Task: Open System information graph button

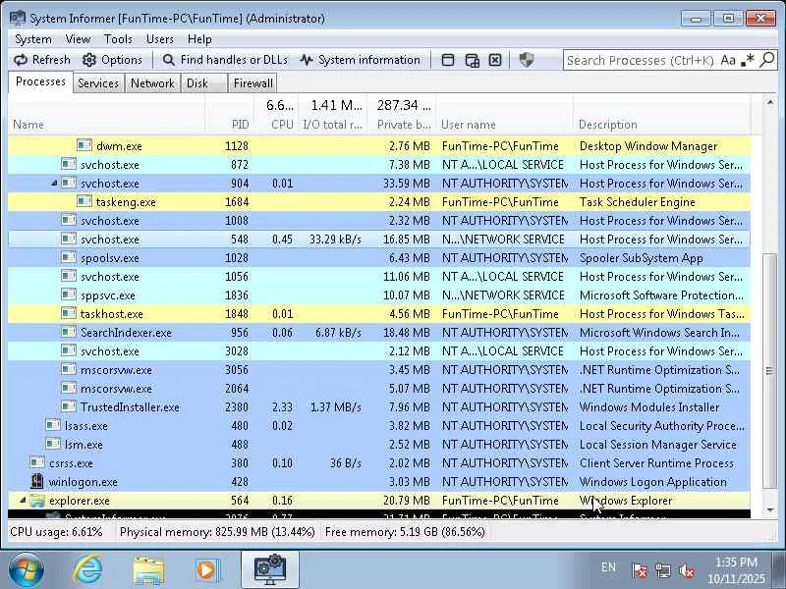Action: click(360, 60)
